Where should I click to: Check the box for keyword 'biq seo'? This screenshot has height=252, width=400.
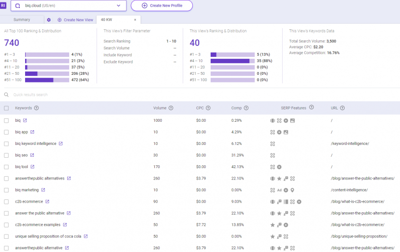[x=6, y=155]
